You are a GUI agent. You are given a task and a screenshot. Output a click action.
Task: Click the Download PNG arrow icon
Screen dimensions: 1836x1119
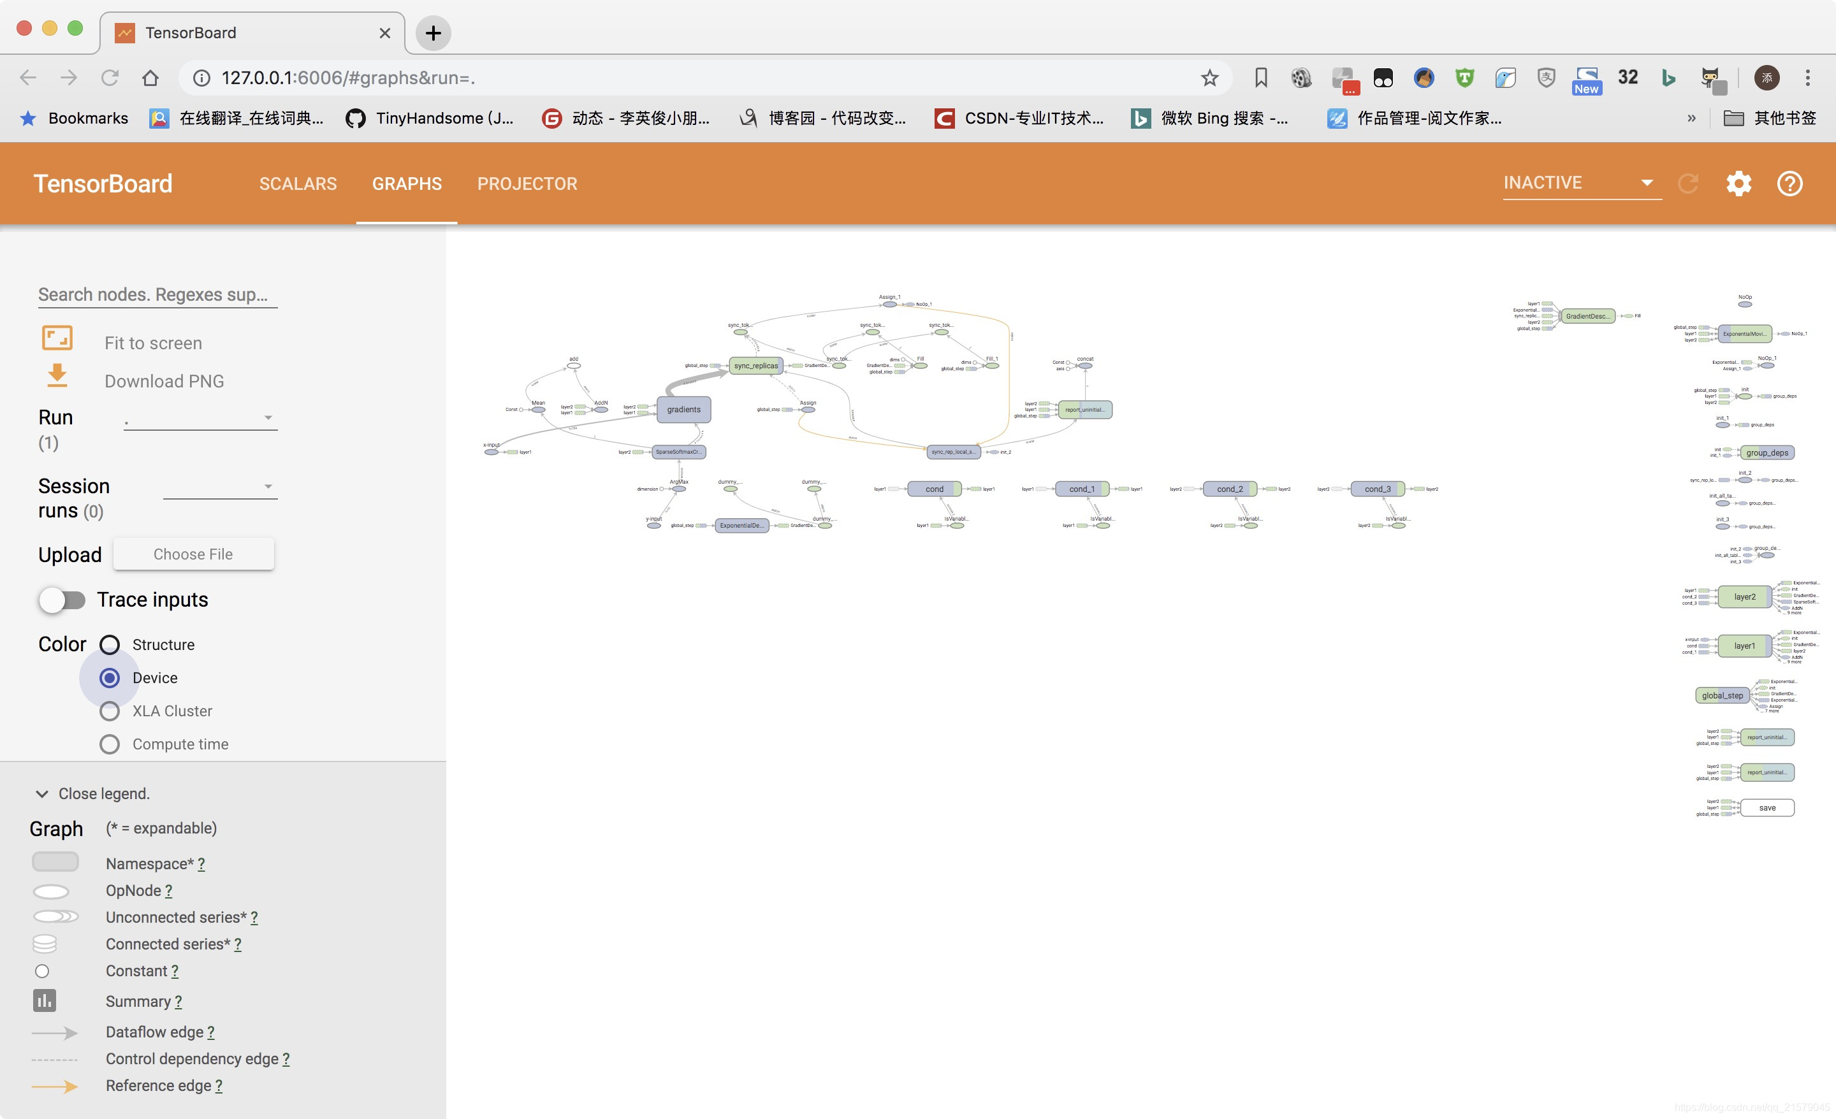[57, 376]
